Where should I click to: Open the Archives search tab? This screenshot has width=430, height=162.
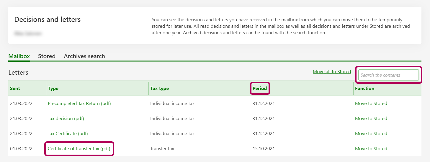click(x=84, y=56)
